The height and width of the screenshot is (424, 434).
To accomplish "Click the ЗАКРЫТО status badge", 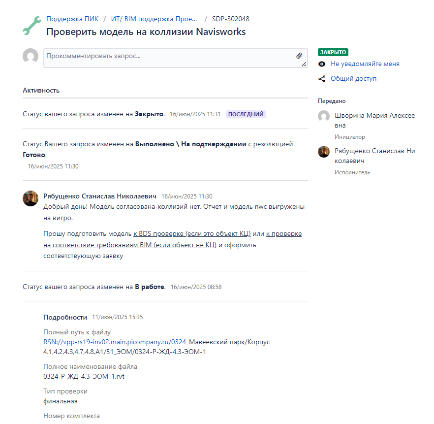I will (333, 52).
